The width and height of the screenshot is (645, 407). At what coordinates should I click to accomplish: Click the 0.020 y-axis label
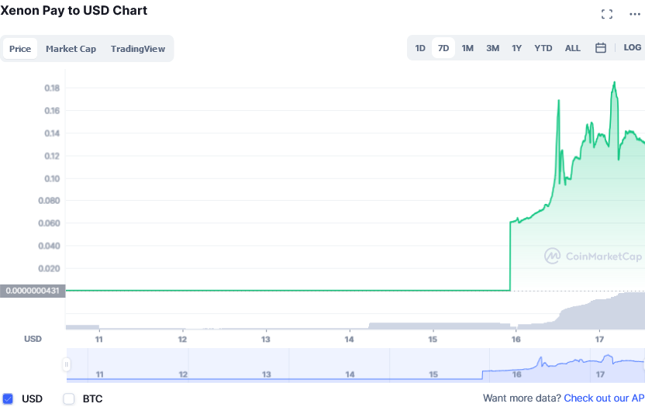tap(49, 268)
